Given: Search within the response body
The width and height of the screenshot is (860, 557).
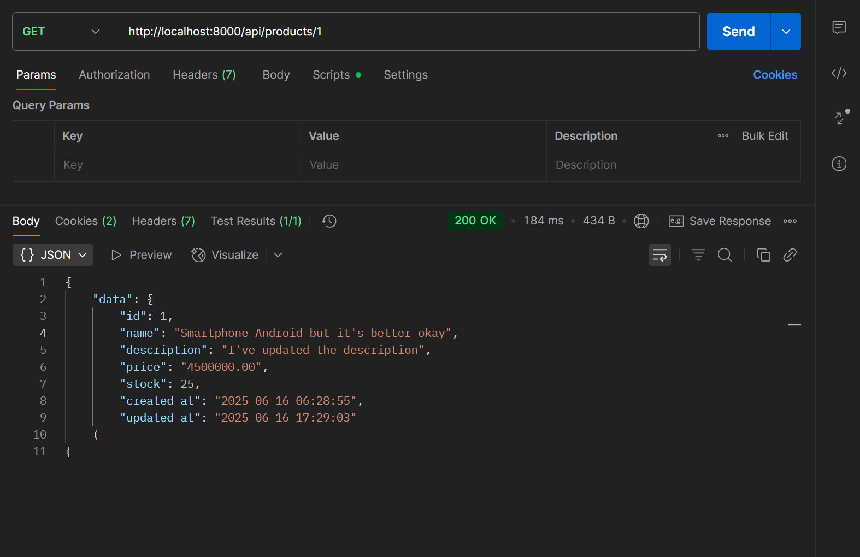Looking at the screenshot, I should tap(724, 255).
